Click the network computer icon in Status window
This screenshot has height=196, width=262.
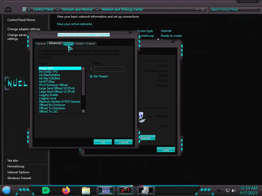141,117
